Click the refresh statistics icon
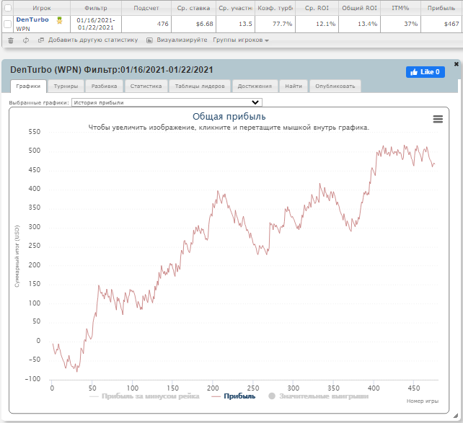 26,40
